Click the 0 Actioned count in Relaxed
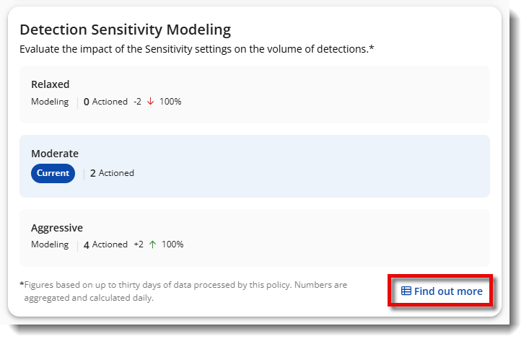The image size is (529, 344). pyautogui.click(x=105, y=102)
